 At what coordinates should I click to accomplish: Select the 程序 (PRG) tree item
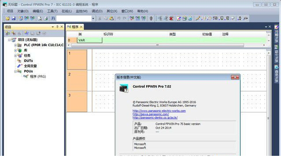38,76
